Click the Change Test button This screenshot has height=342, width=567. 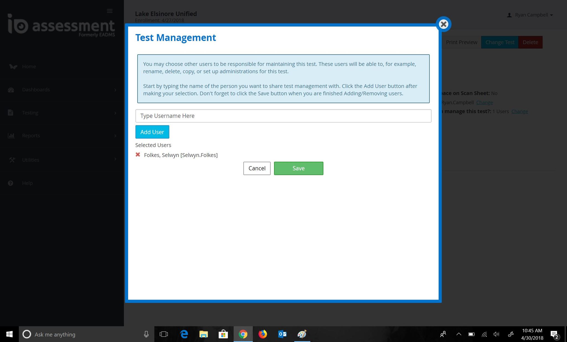(x=499, y=42)
